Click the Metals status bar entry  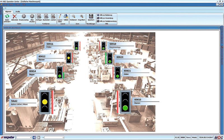point(194,137)
